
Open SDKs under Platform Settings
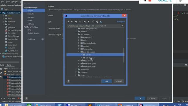tap(29, 30)
